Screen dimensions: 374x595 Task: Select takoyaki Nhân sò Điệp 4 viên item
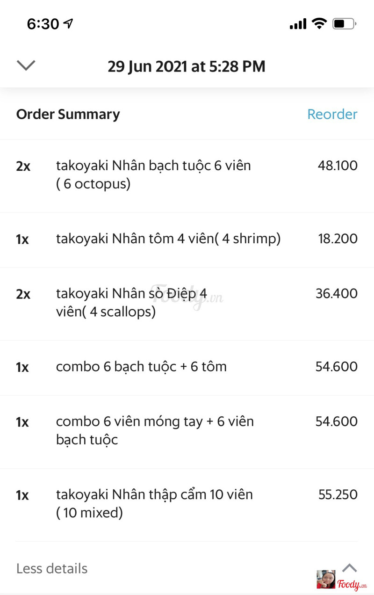pyautogui.click(x=187, y=304)
